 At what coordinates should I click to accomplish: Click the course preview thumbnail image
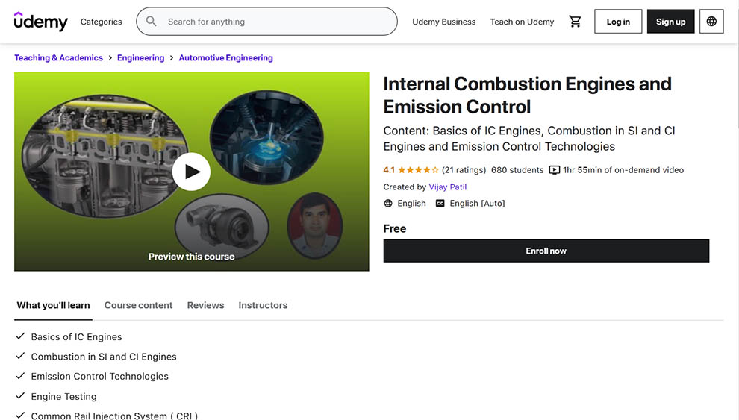point(191,172)
